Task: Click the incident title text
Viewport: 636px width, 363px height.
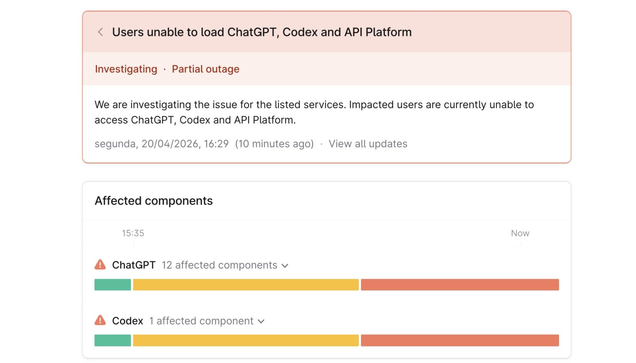Action: (262, 32)
